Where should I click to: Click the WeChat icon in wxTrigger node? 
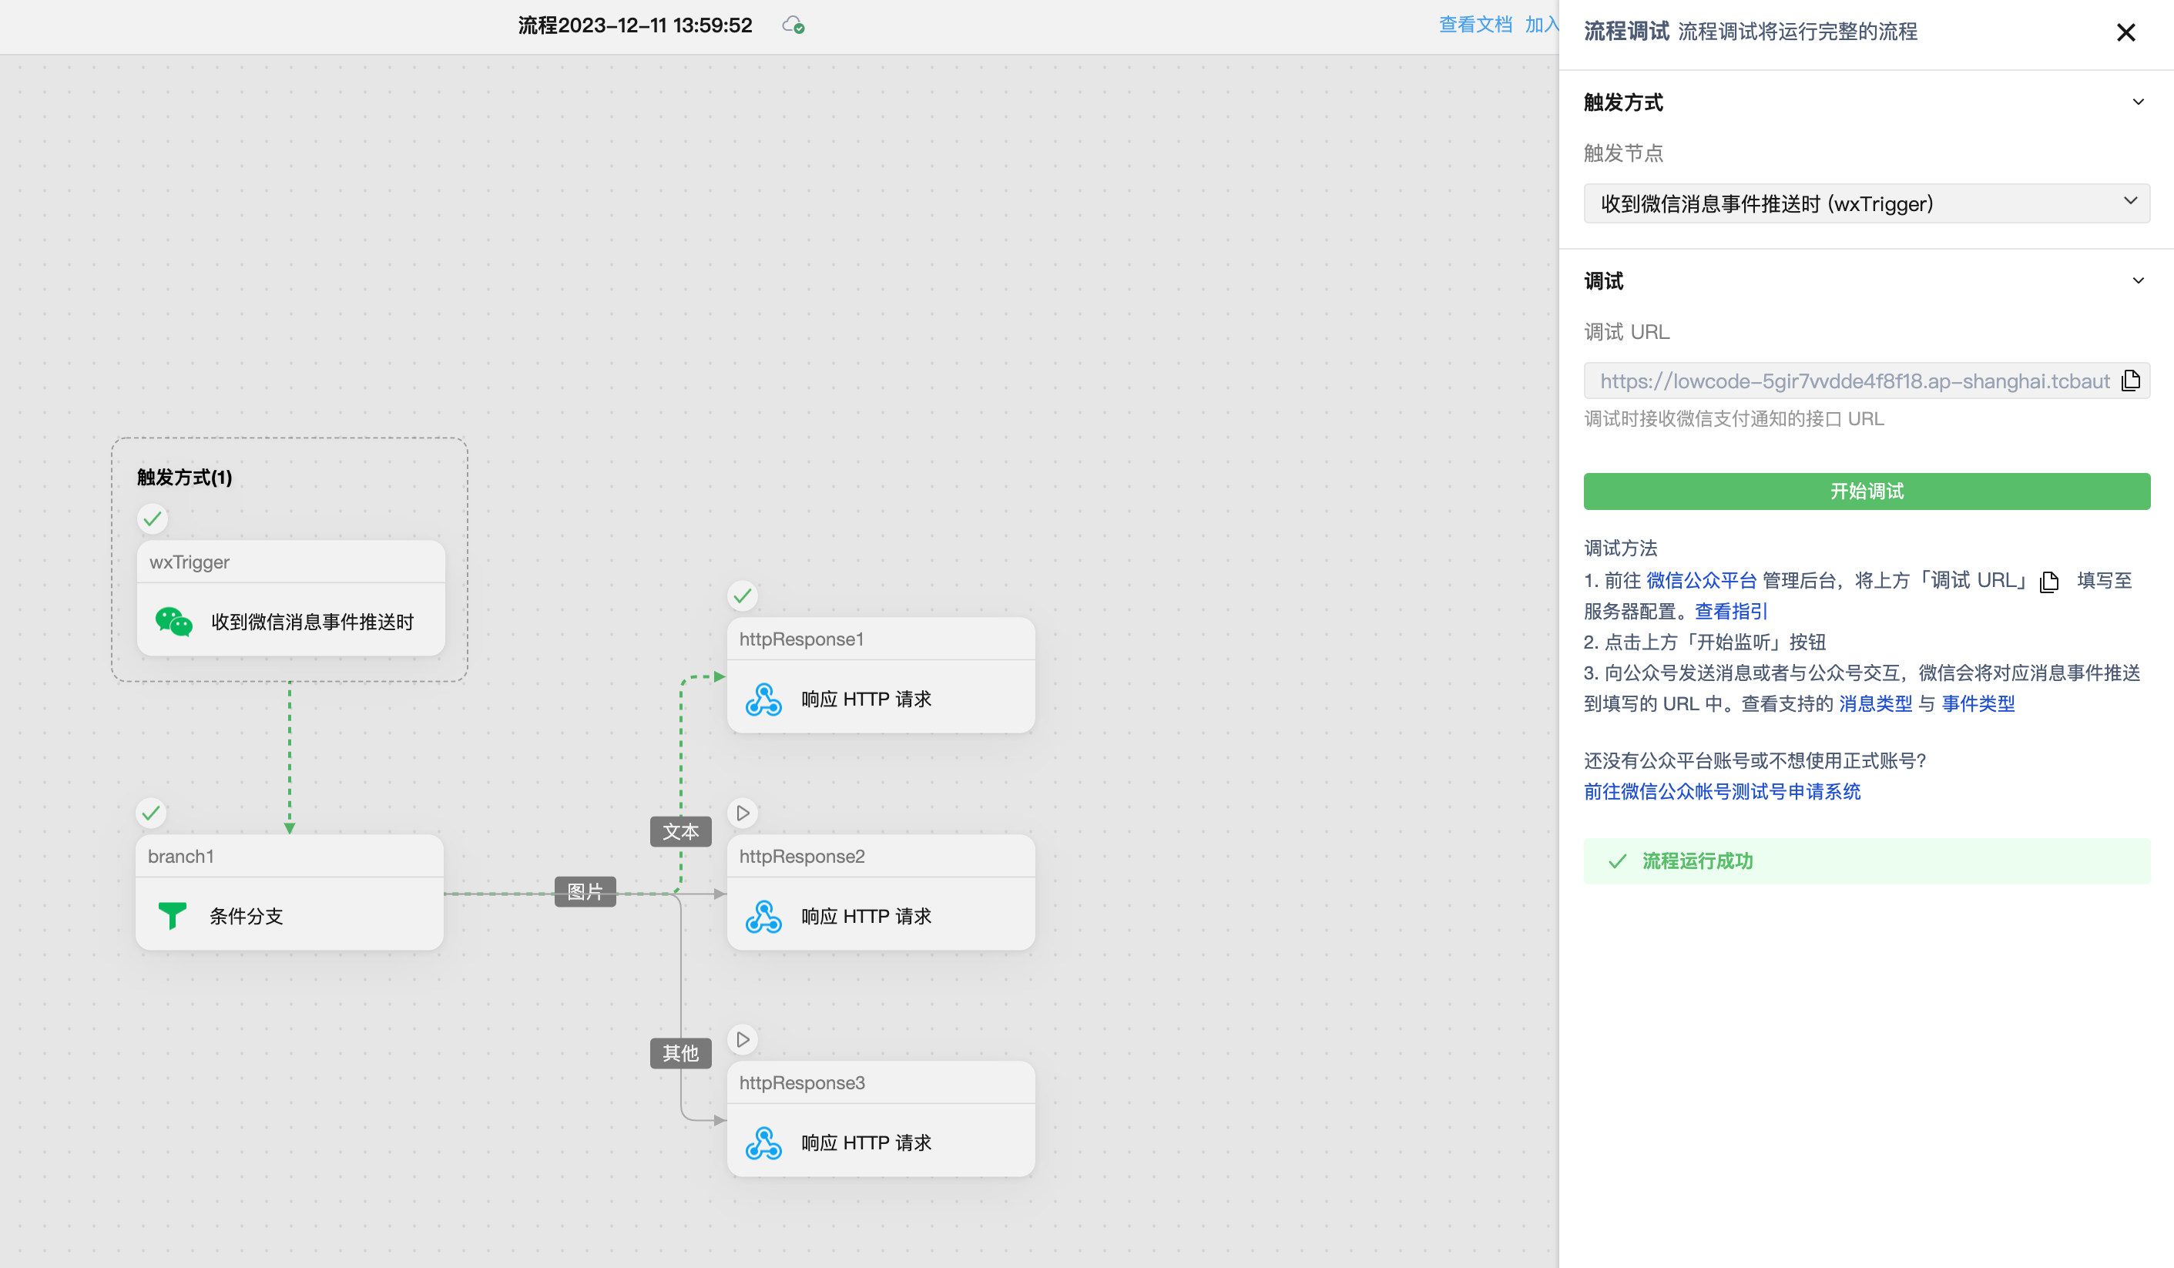(x=173, y=621)
